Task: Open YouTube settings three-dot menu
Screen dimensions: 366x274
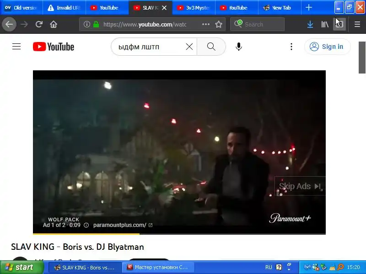Action: click(291, 47)
